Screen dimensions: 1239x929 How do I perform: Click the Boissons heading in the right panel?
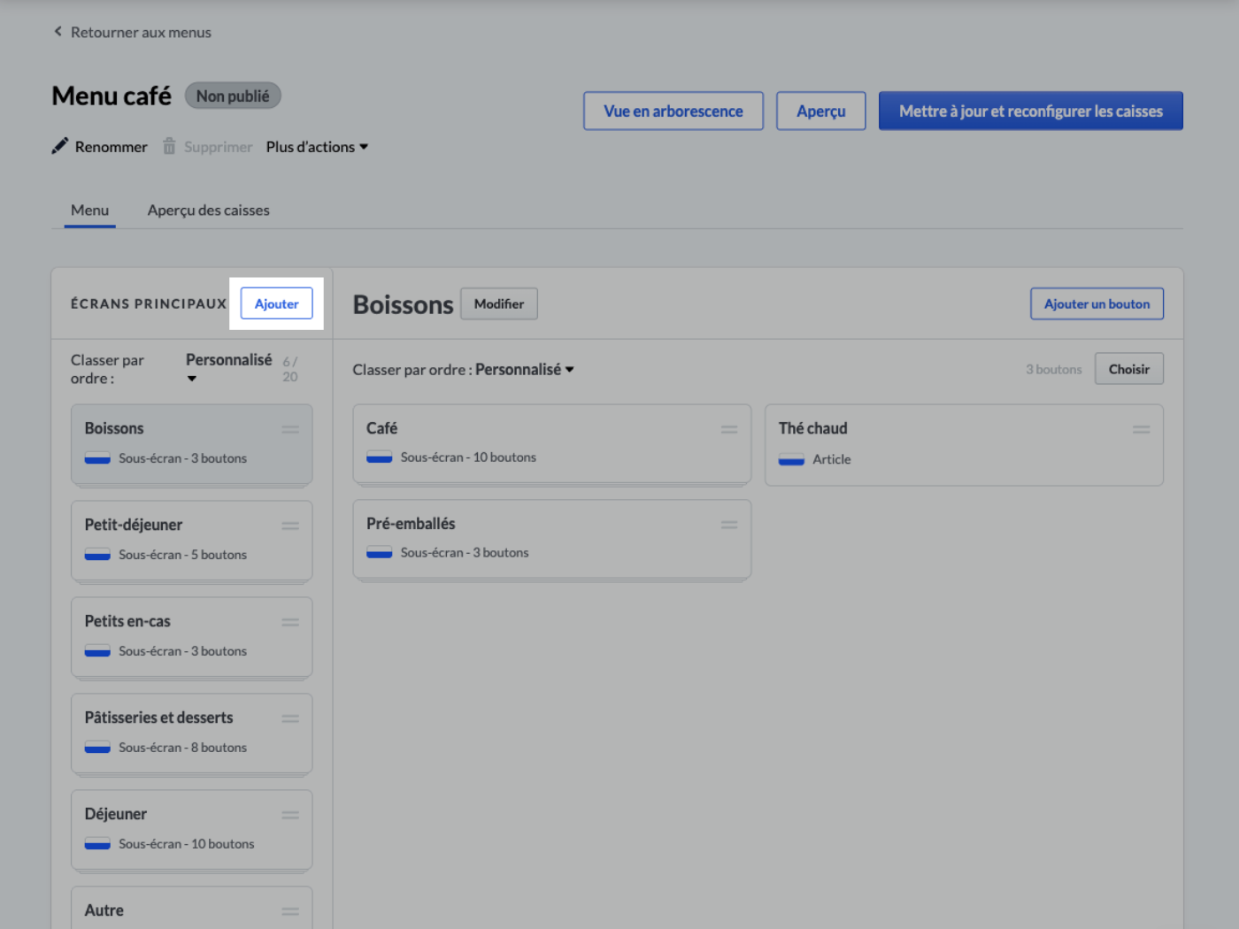pyautogui.click(x=403, y=304)
